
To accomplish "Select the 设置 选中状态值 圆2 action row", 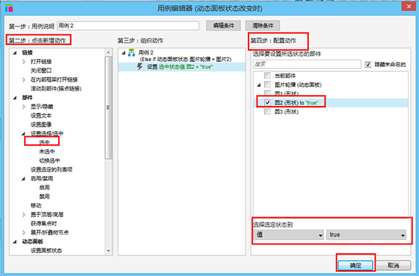I will click(x=182, y=67).
